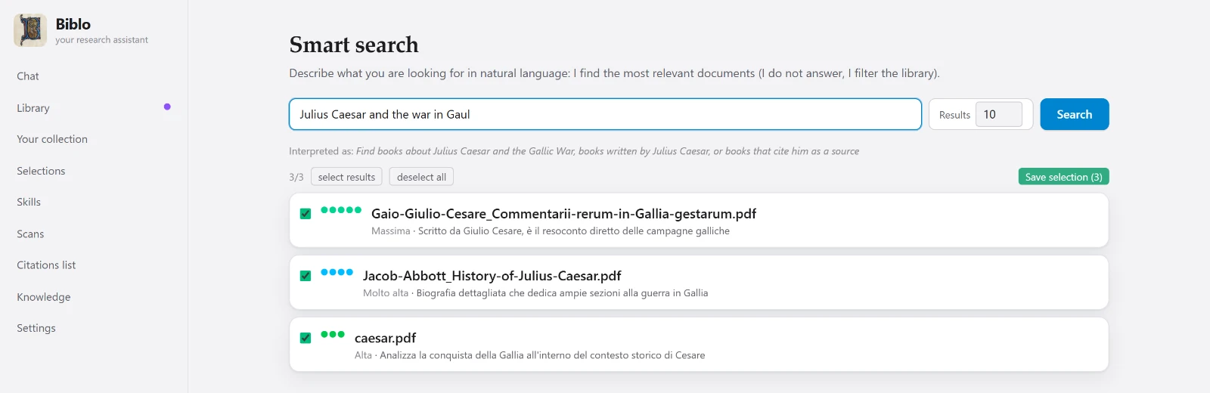Open Gaio-Giulio-Cesare_Commentarii-rerum-in-Gallia-gestarum.pdf
This screenshot has height=393, width=1210.
pyautogui.click(x=563, y=214)
